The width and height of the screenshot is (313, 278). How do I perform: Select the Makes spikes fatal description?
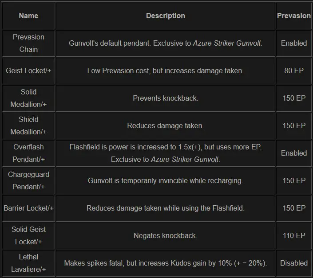[166, 263]
